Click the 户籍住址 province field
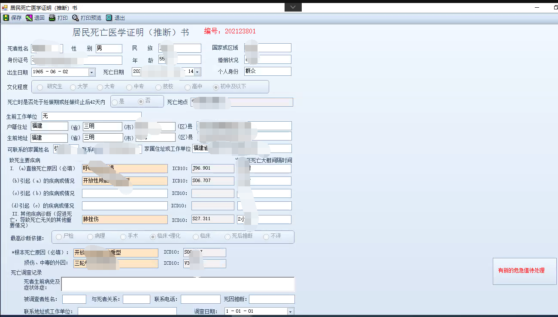Image resolution: width=558 pixels, height=317 pixels. [x=49, y=126]
